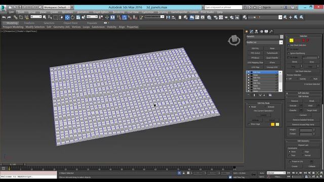Select Preview Selection Multi radio button
This screenshot has height=182, width=324.
311,79
